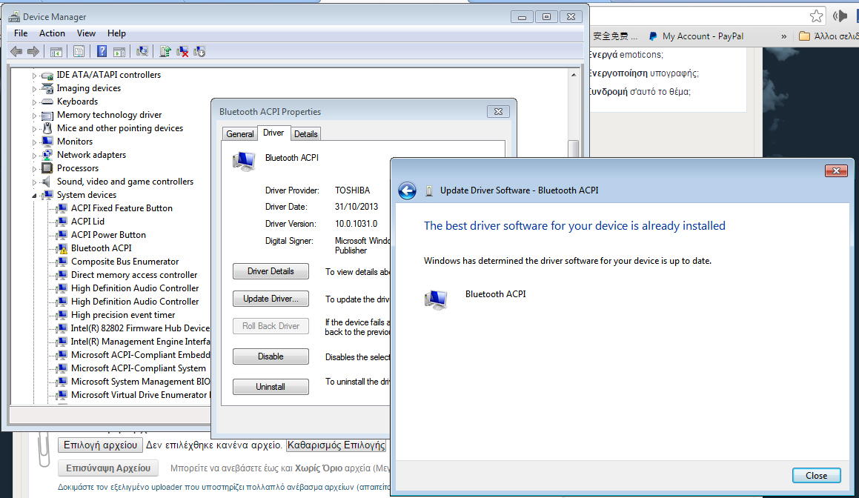Click the Επισύναψη Αρχείου button
The width and height of the screenshot is (859, 498).
click(108, 468)
